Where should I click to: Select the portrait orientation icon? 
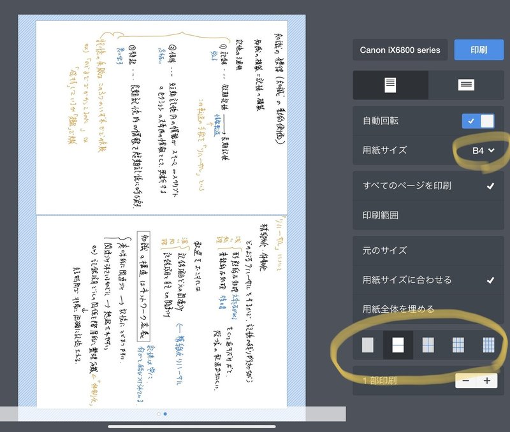pyautogui.click(x=391, y=85)
